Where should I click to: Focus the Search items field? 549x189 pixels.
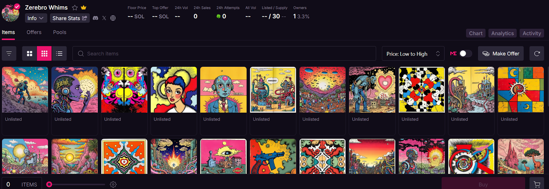coord(224,53)
